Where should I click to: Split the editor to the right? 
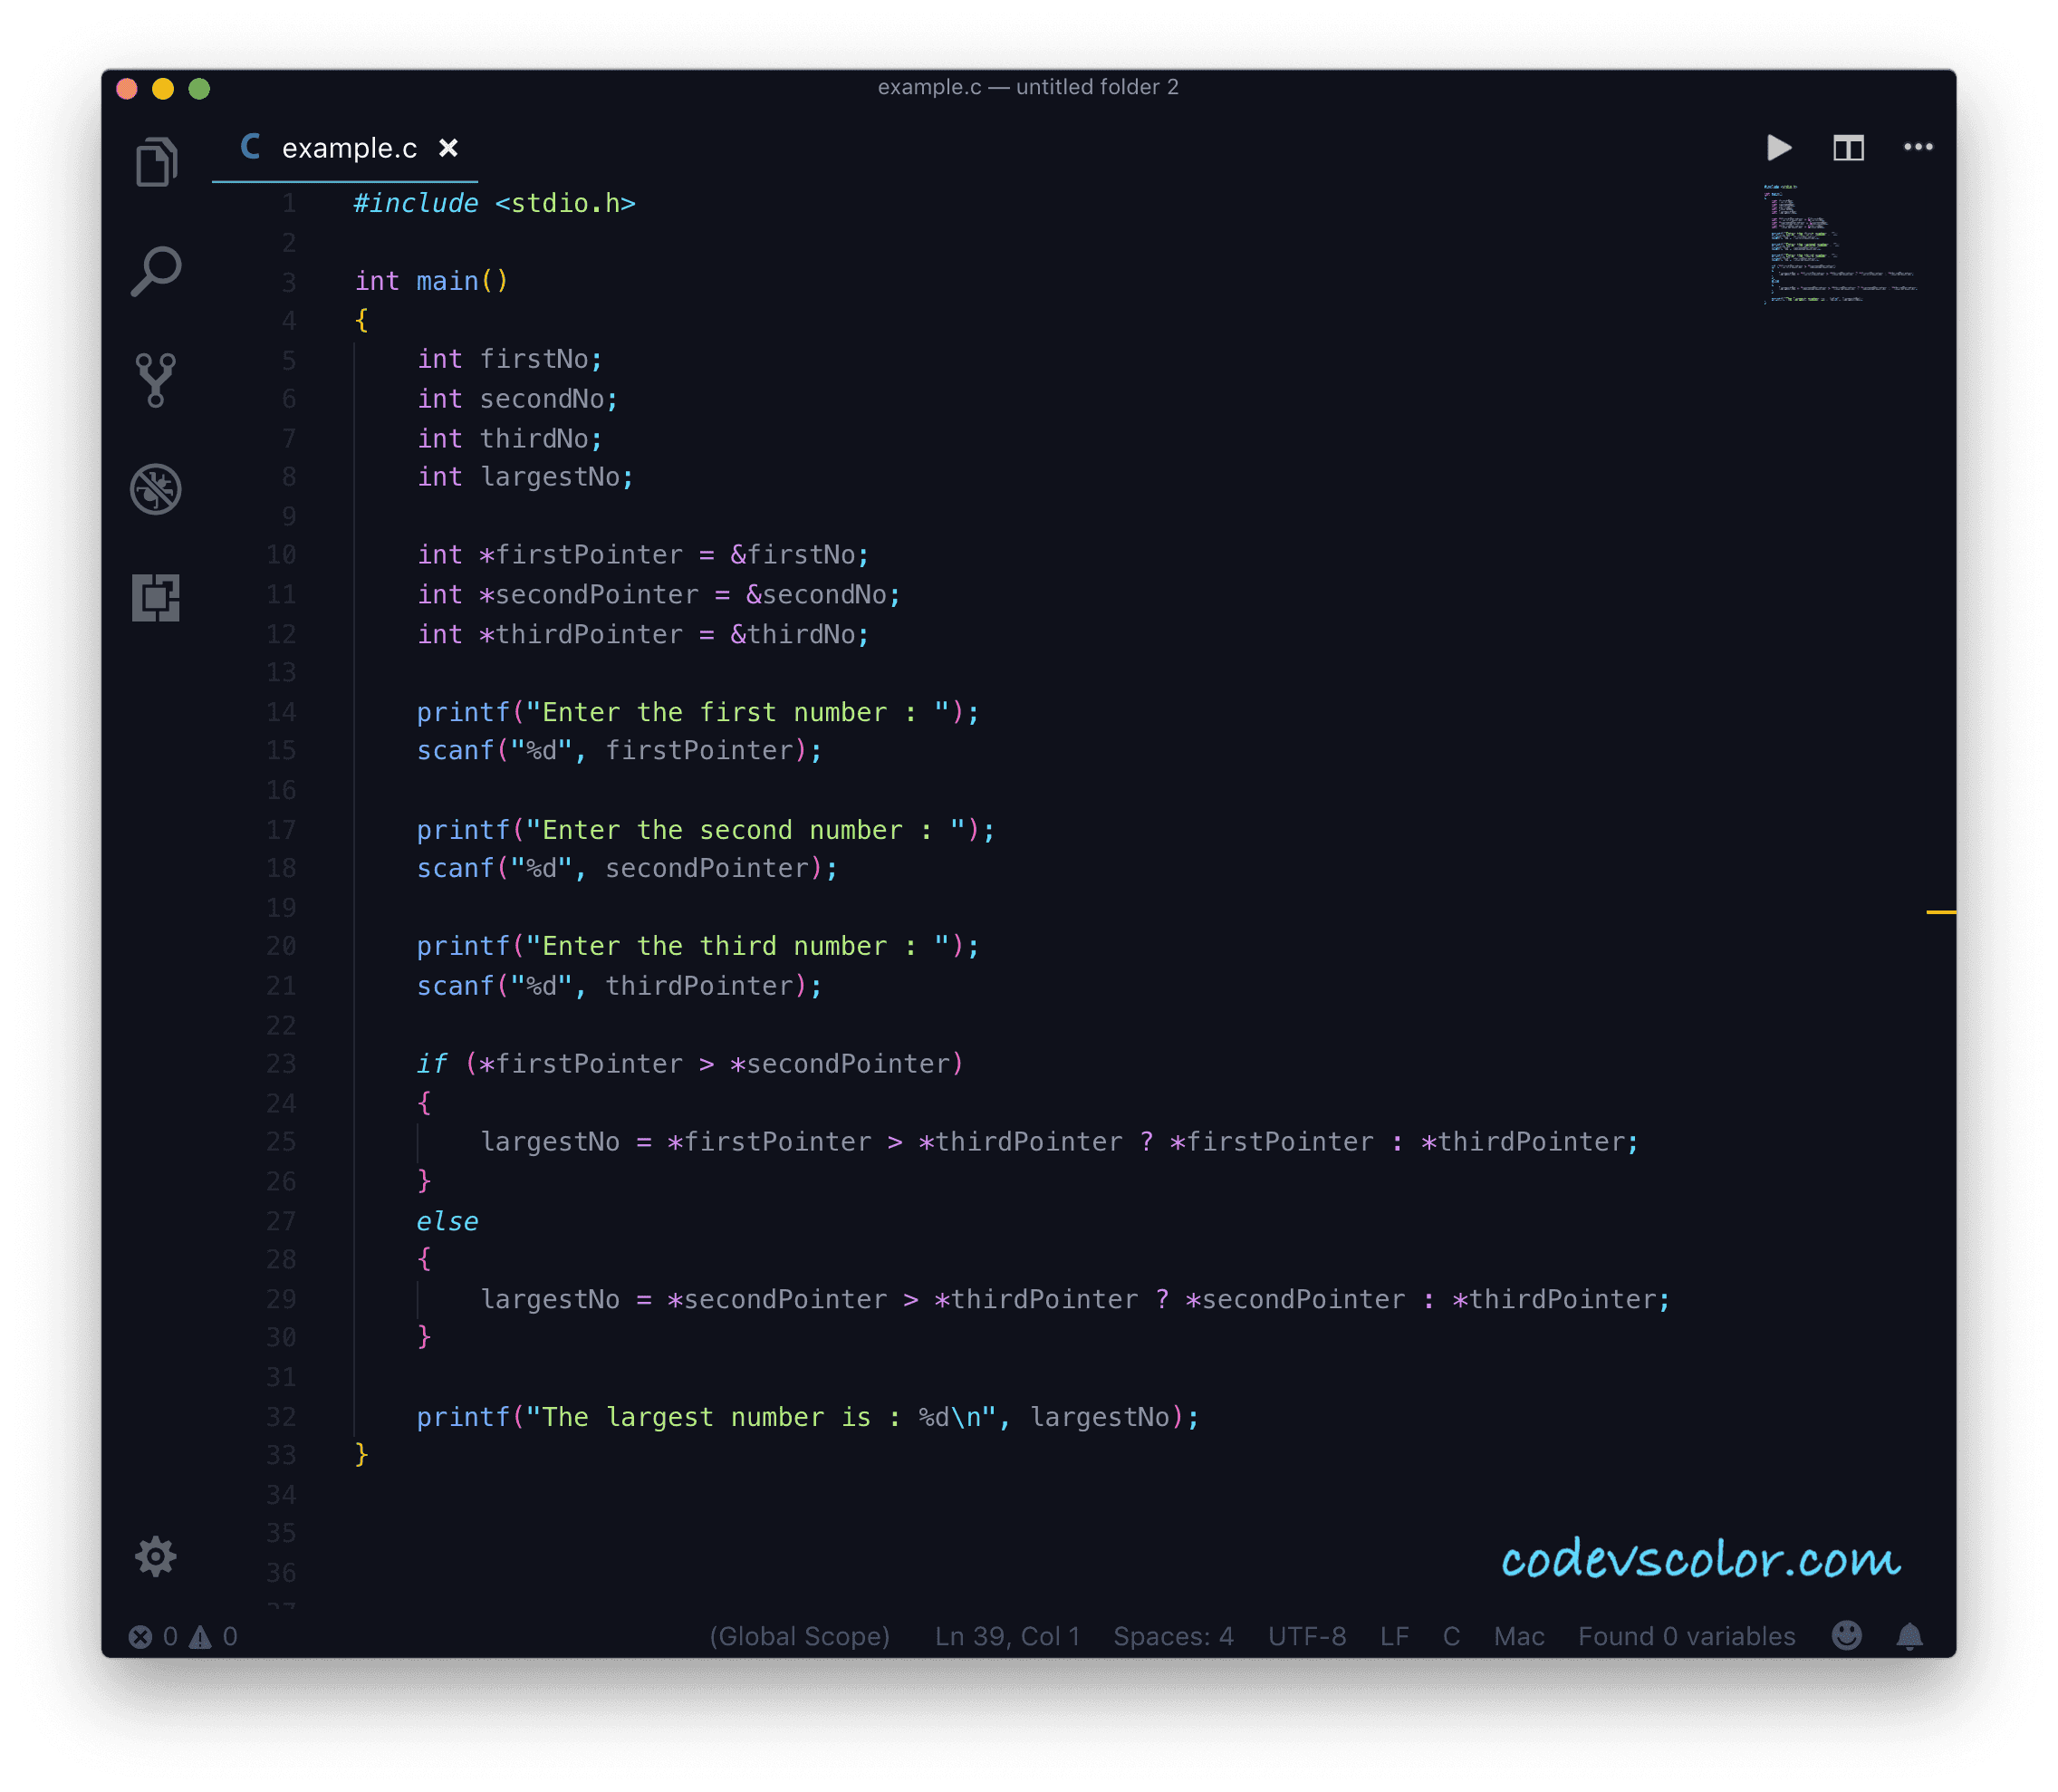pos(1848,148)
